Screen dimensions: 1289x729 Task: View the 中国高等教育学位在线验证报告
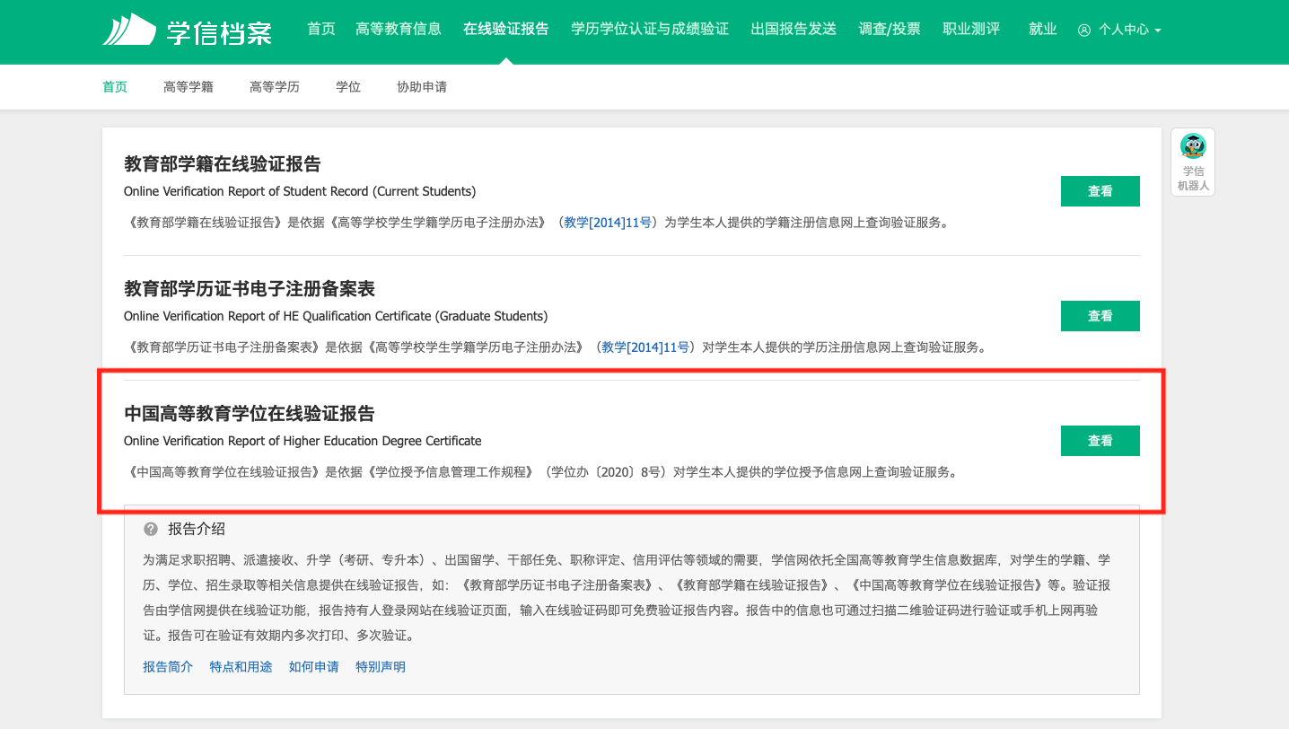pos(1100,441)
